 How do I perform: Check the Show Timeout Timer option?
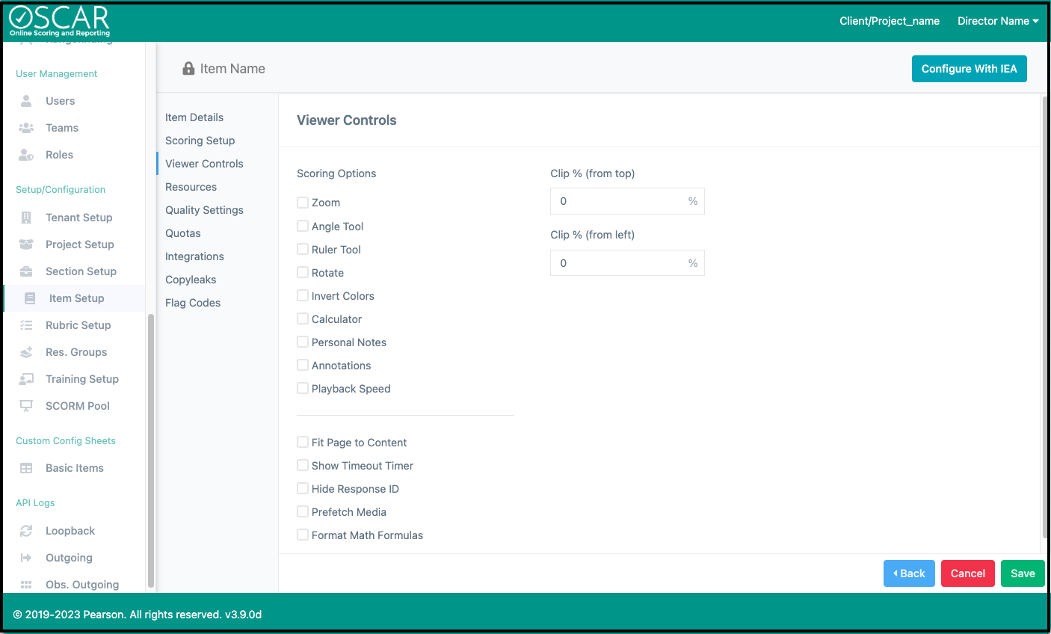(303, 466)
